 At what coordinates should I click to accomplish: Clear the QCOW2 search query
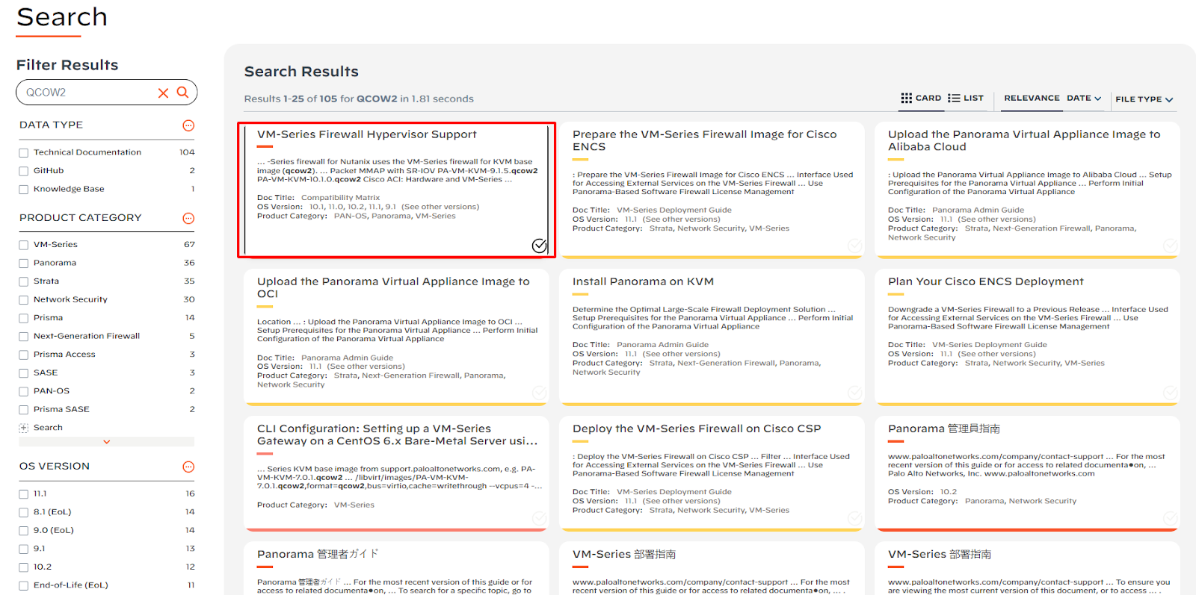point(163,93)
